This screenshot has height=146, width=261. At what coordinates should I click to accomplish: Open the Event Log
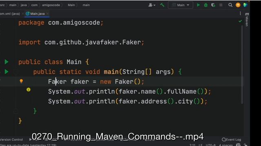click(x=232, y=140)
